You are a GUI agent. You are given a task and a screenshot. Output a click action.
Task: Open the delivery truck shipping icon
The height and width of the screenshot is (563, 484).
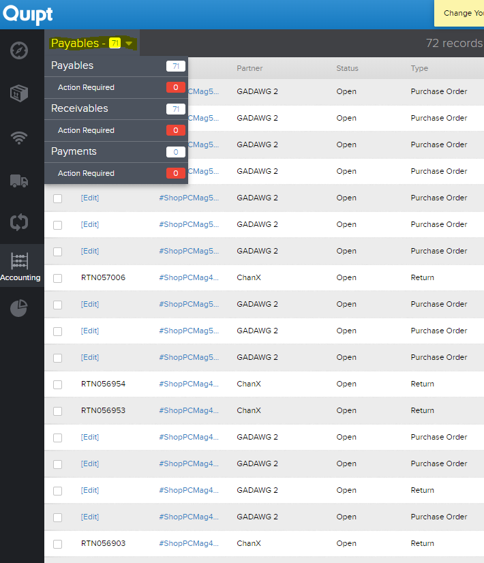(19, 181)
